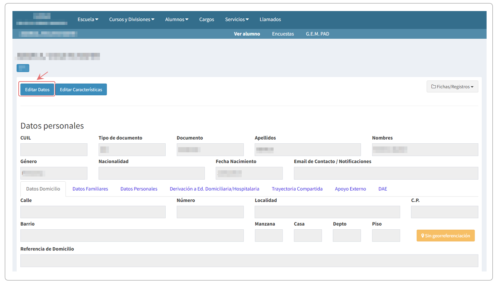The height and width of the screenshot is (286, 498).
Task: Open Derivación a Ed. Domiciliaria/Hospitalaria tab
Action: pos(214,189)
